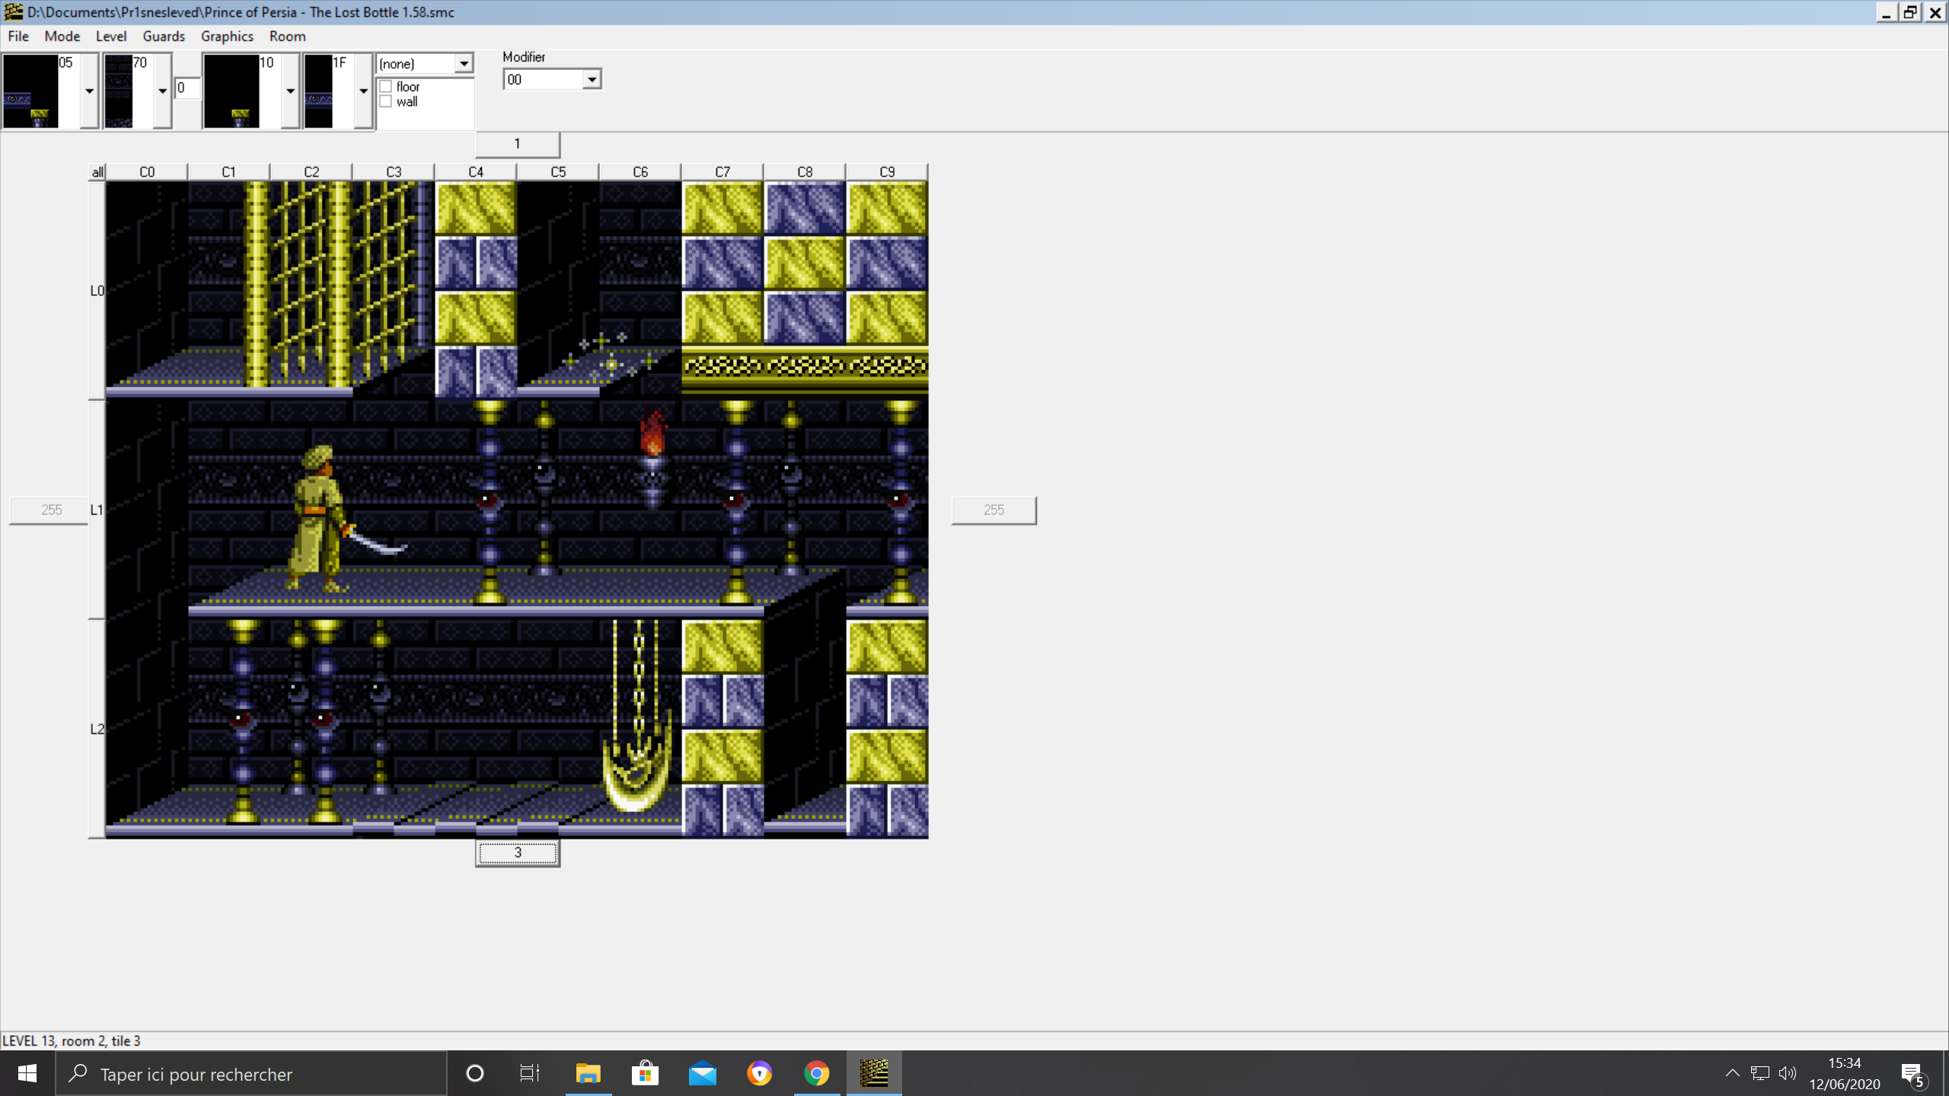Click the sparkling tile in row L0
Screen dimensions: 1949x1096
coord(609,355)
